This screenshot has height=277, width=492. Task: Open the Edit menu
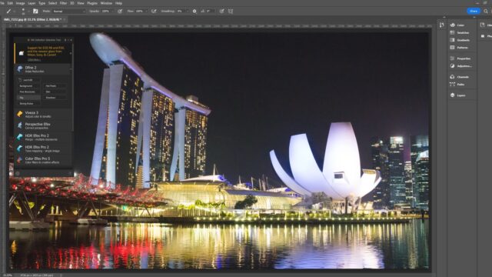point(10,3)
